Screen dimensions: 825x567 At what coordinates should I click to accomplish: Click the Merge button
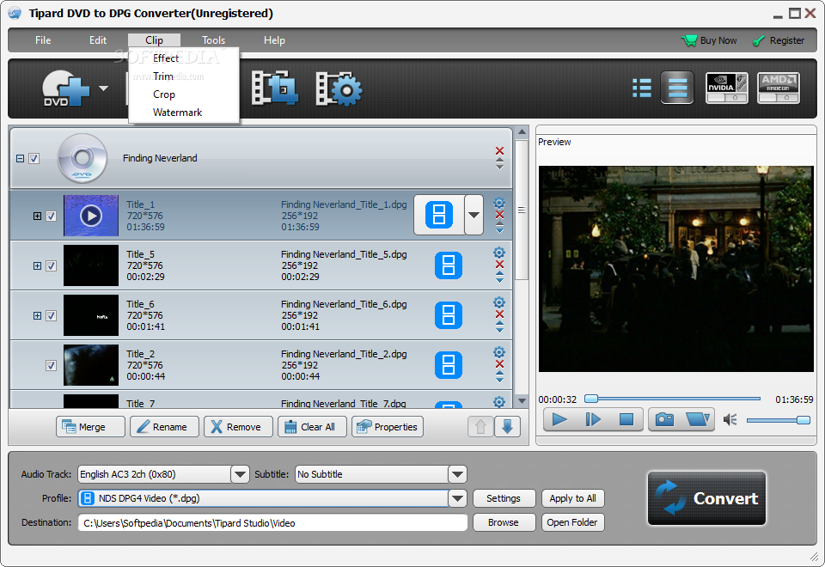[90, 427]
